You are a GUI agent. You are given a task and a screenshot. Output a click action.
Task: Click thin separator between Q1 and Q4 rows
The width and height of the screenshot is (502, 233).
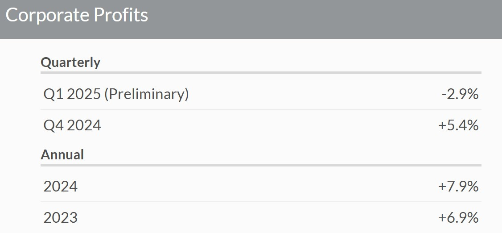(261, 109)
